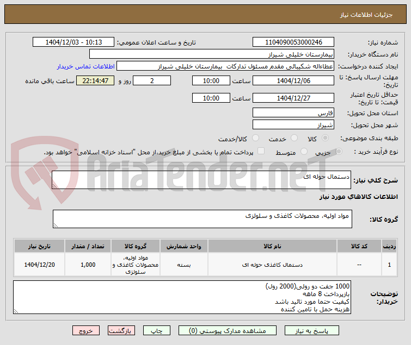
Task: Select the جزیی purchase type radio
Action: [339, 151]
